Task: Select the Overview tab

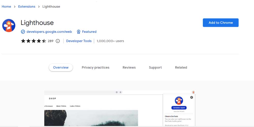Action: pos(61,68)
